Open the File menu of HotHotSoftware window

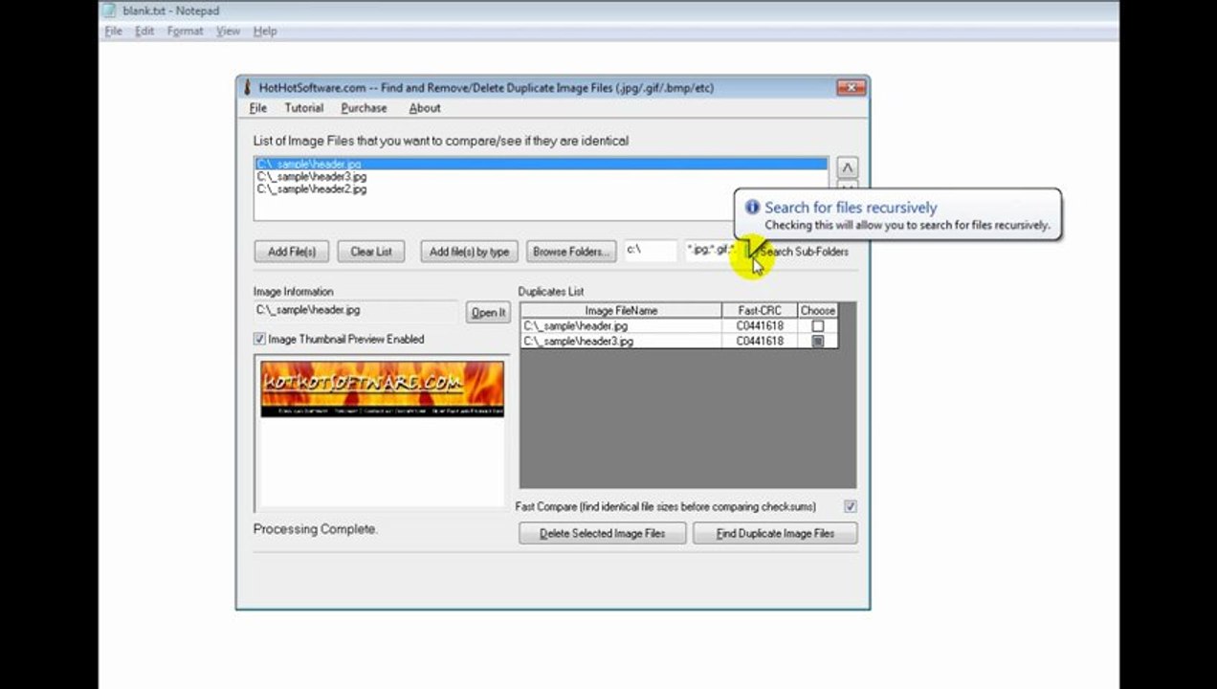pos(258,108)
